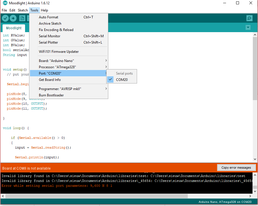Click status text "Arduino Nano, ATmega328 on COM20"
The width and height of the screenshot is (258, 206).
[x=225, y=202]
